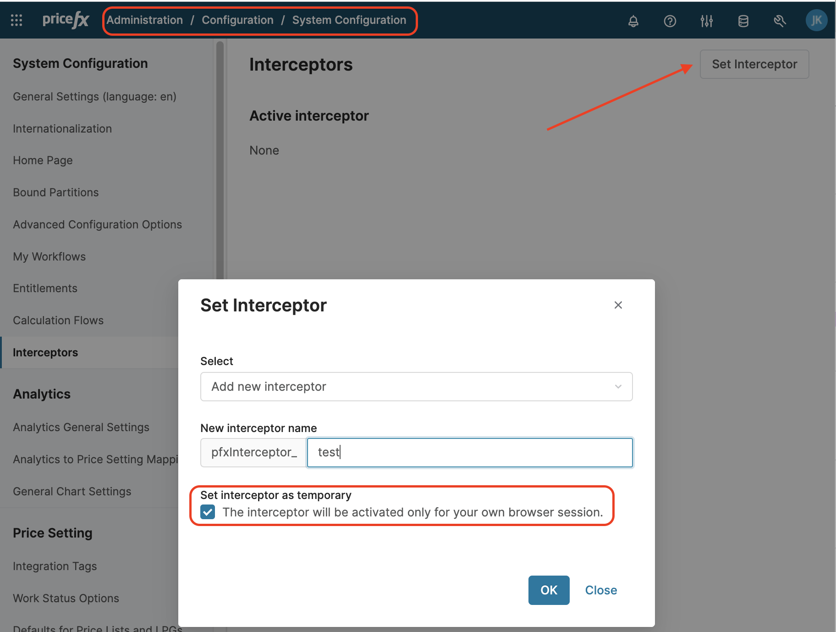Screen dimensions: 836x632
Task: Uncheck Set interceptor as temporary checkbox
Action: (x=208, y=512)
